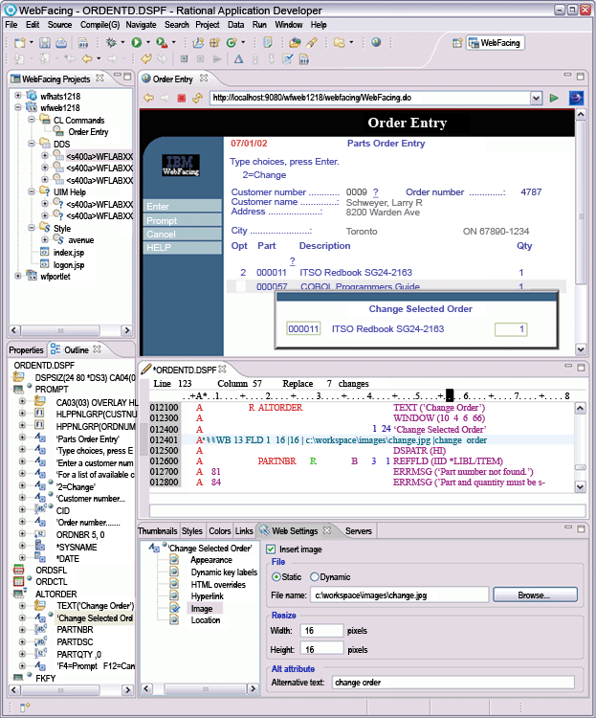The height and width of the screenshot is (718, 596).
Task: Select logon.jsp in project tree
Action: click(69, 264)
